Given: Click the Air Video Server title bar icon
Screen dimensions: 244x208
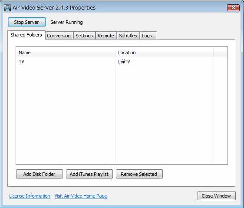Looking at the screenshot, I should 7,8.
